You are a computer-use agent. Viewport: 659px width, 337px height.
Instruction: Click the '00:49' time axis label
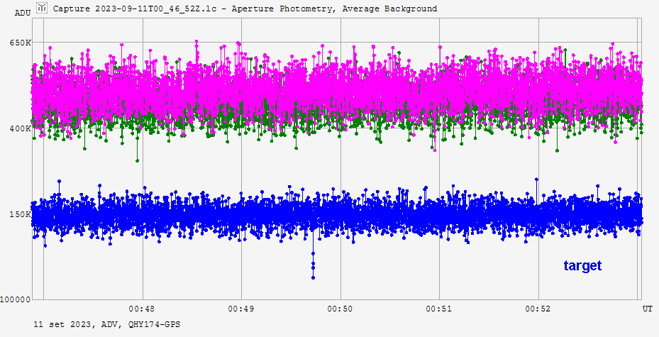(x=240, y=309)
